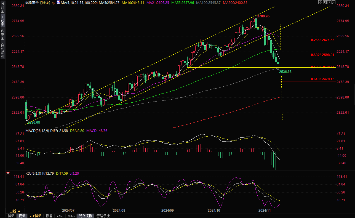The height and width of the screenshot is (218, 355).
Task: Click the circled plus icon beside 日线 title
Action: point(53,3)
